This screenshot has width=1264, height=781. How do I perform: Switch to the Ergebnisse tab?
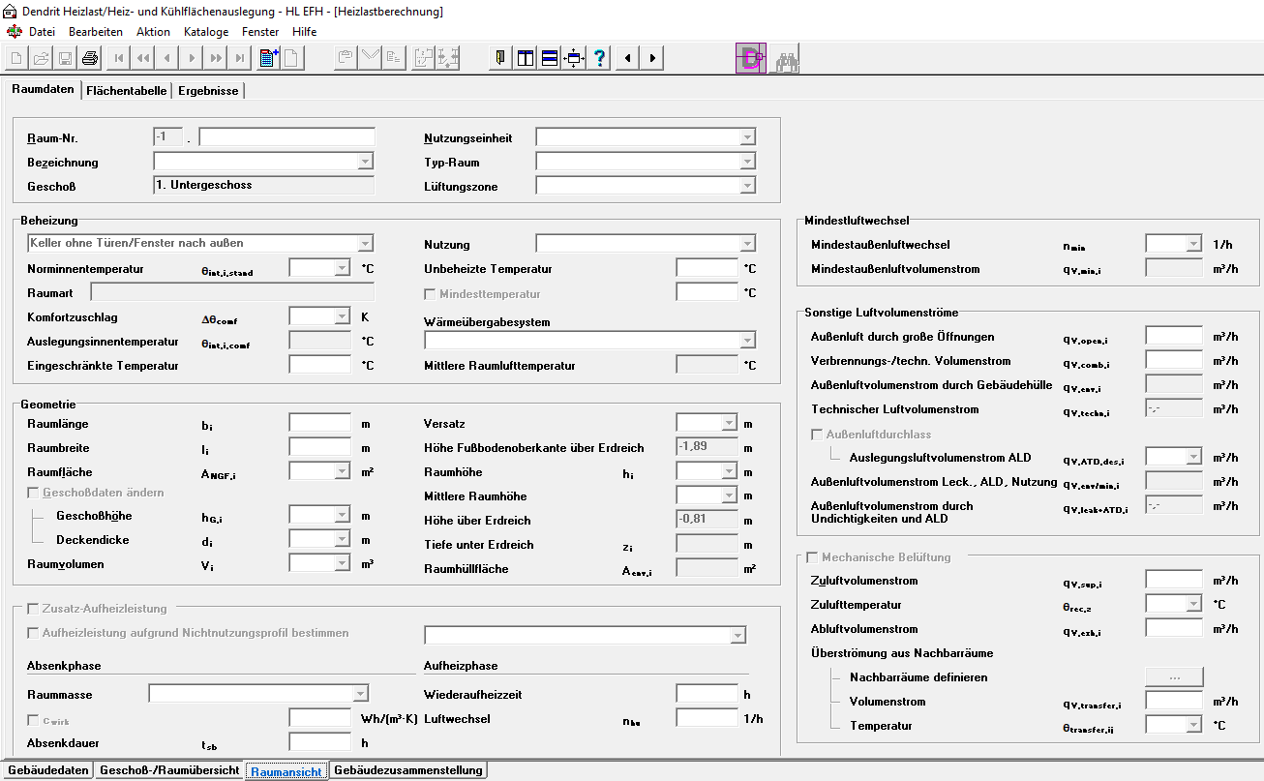[208, 91]
